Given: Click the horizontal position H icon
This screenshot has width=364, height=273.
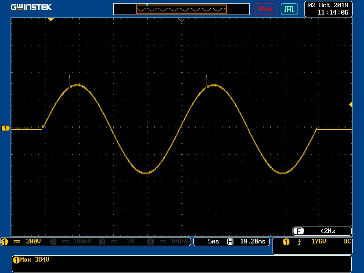Looking at the screenshot, I should click(x=231, y=242).
